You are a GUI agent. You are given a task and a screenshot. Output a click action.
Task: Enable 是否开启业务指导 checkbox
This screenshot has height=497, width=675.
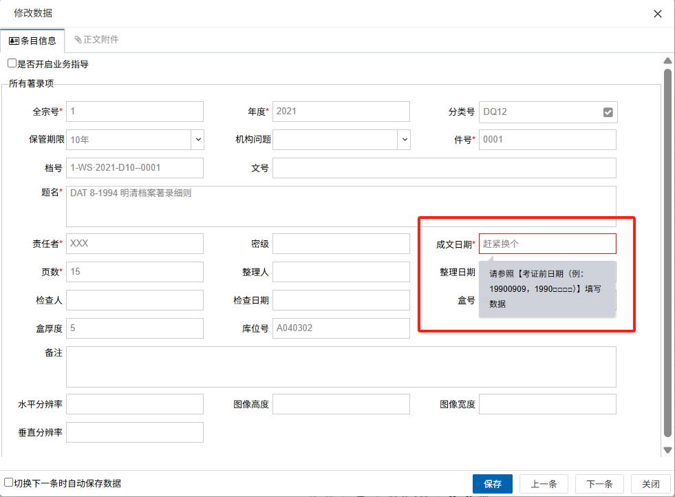pyautogui.click(x=12, y=64)
